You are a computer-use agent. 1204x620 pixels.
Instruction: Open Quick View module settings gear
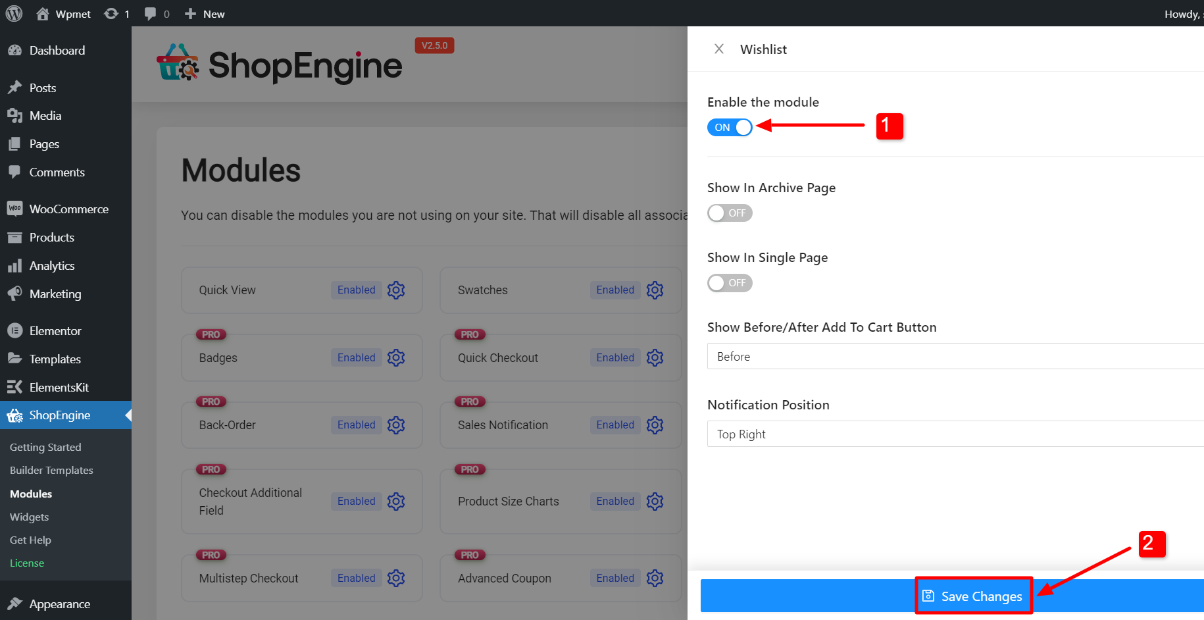pyautogui.click(x=396, y=290)
